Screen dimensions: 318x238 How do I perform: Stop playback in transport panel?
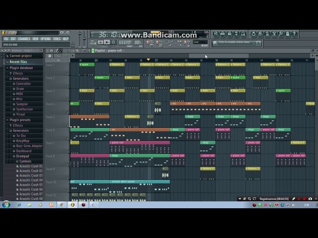[107, 42]
